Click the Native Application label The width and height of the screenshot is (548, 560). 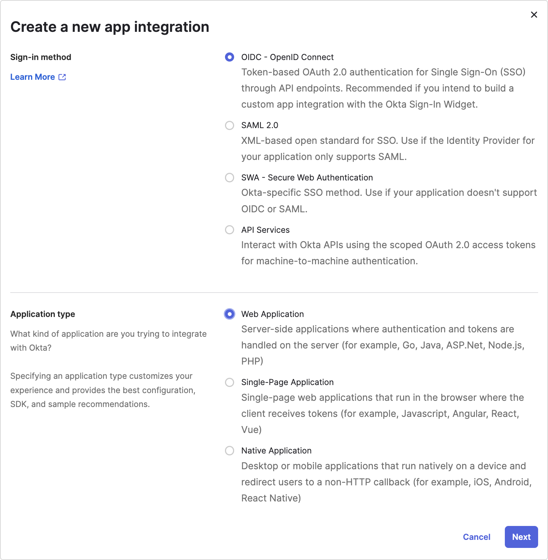point(276,451)
